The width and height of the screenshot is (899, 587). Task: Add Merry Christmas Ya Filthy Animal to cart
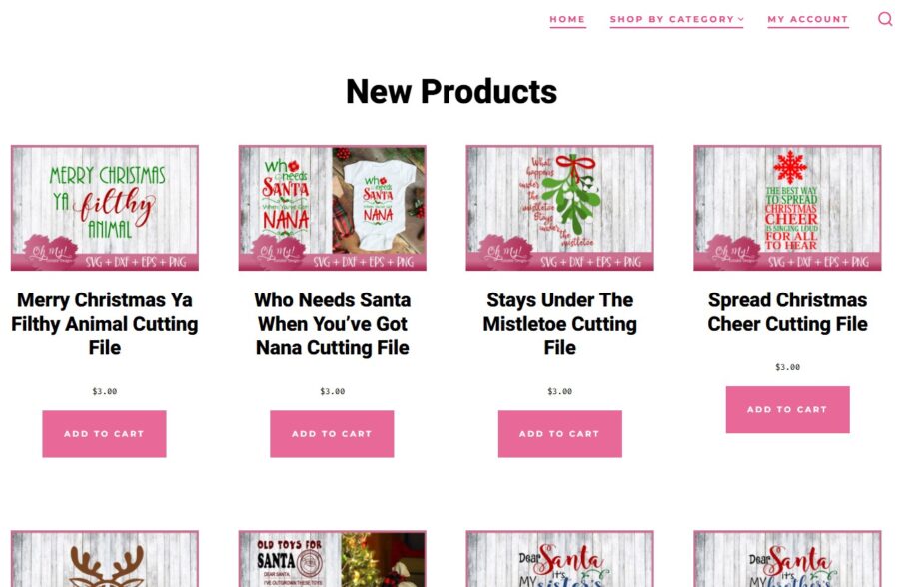click(104, 434)
